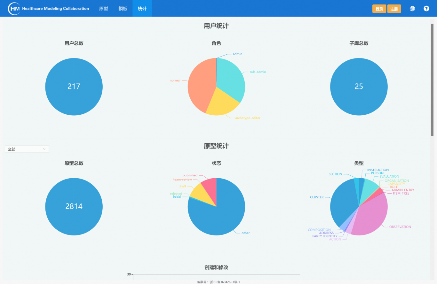This screenshot has height=284, width=437.
Task: Click the ROLE label in type chart
Action: (394, 187)
